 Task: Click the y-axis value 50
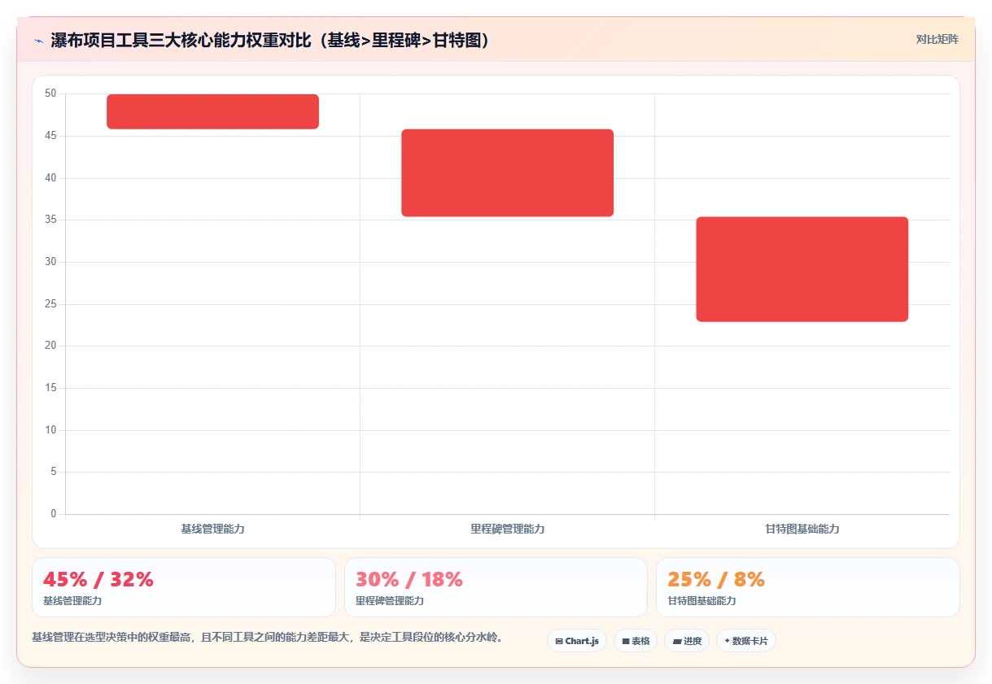[50, 94]
